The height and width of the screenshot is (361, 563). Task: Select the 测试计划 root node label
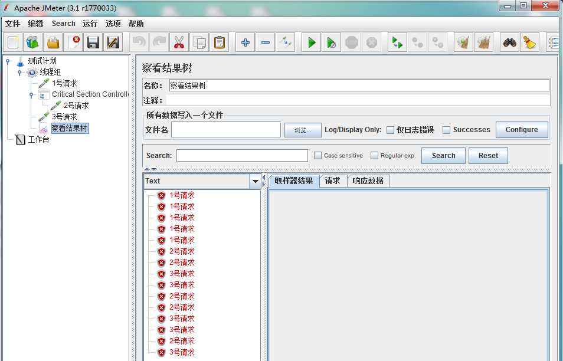click(42, 61)
